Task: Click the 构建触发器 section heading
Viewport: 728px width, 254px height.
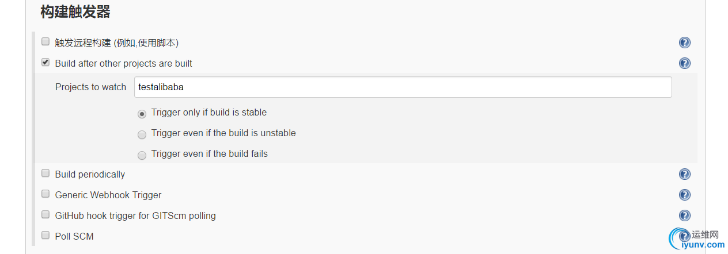Action: click(x=75, y=11)
